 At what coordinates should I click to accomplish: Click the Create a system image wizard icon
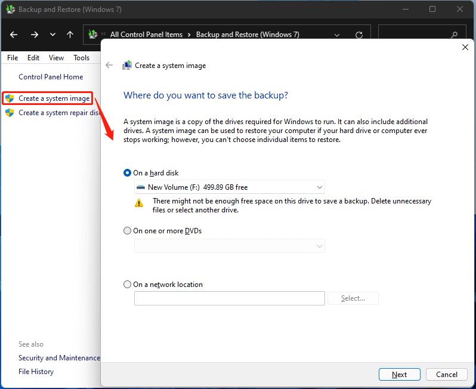127,65
